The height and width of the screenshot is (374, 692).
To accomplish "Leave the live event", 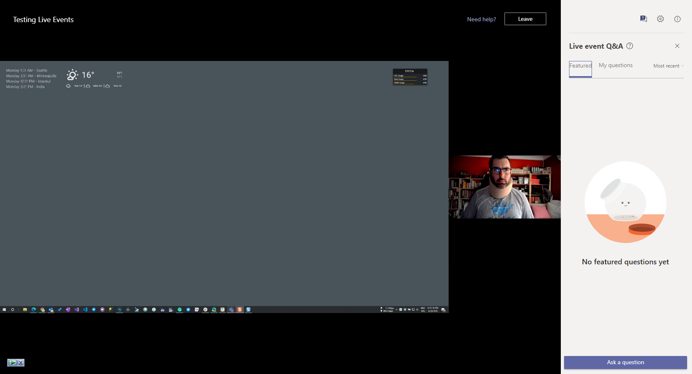I will click(525, 19).
